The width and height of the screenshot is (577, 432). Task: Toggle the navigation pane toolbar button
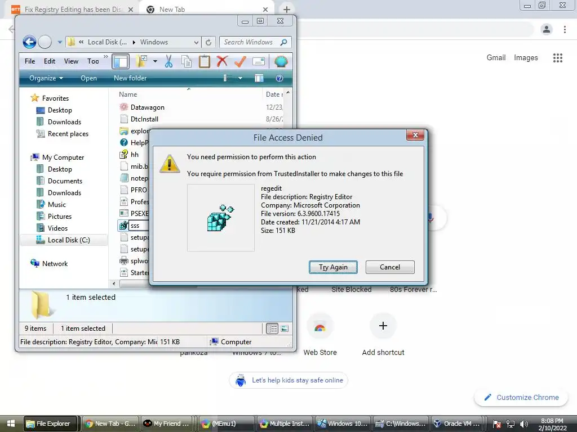[x=121, y=61]
